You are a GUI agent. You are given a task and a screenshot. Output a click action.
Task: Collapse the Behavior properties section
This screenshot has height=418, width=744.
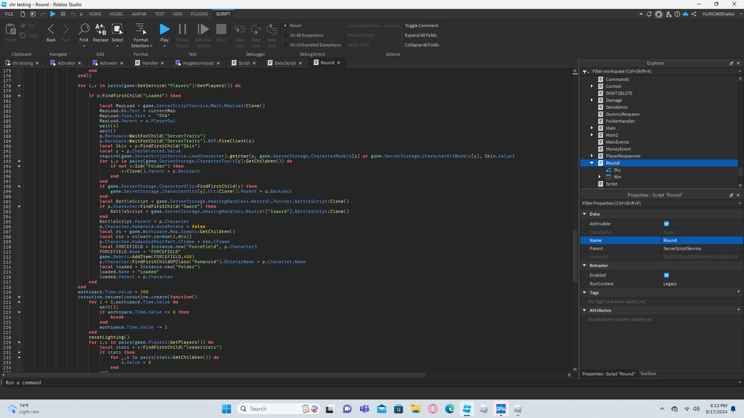(x=584, y=266)
